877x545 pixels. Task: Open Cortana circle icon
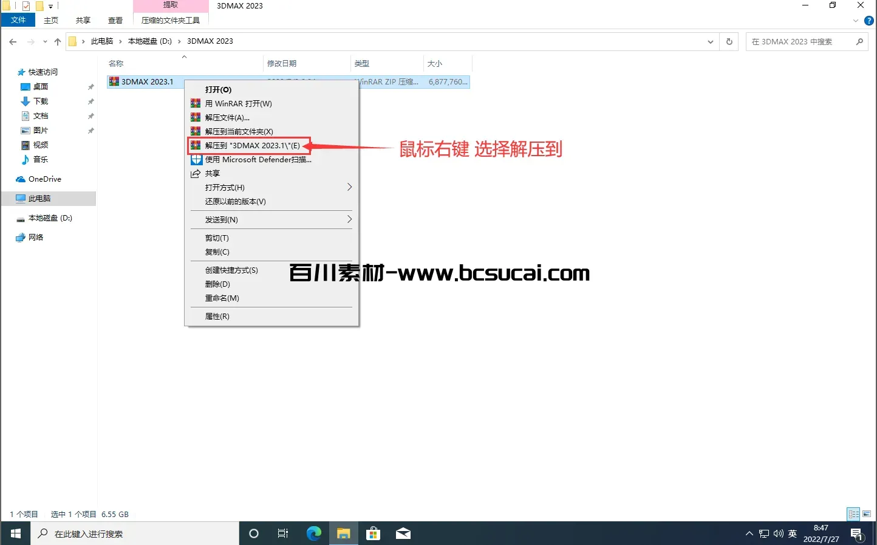pyautogui.click(x=254, y=533)
